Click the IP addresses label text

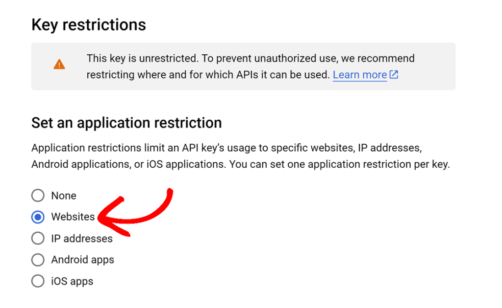tap(81, 238)
